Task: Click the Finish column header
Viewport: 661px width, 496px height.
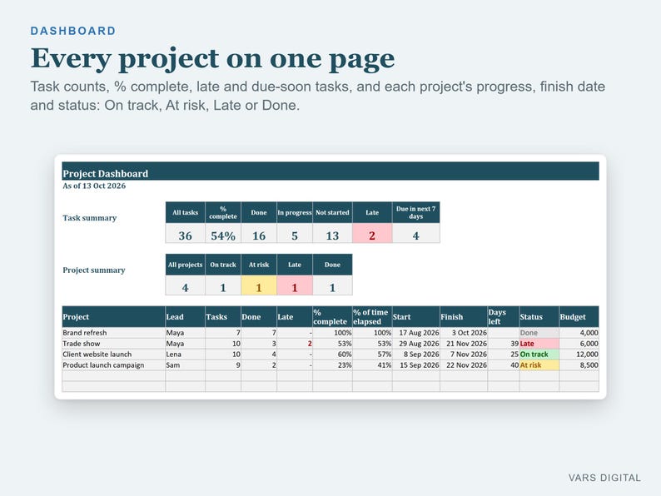Action: 464,317
